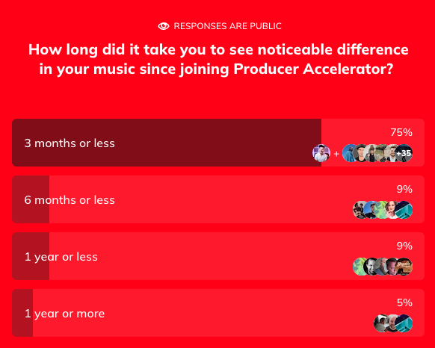Click the green leafy avatar in '1 year or less'

[x=359, y=267]
